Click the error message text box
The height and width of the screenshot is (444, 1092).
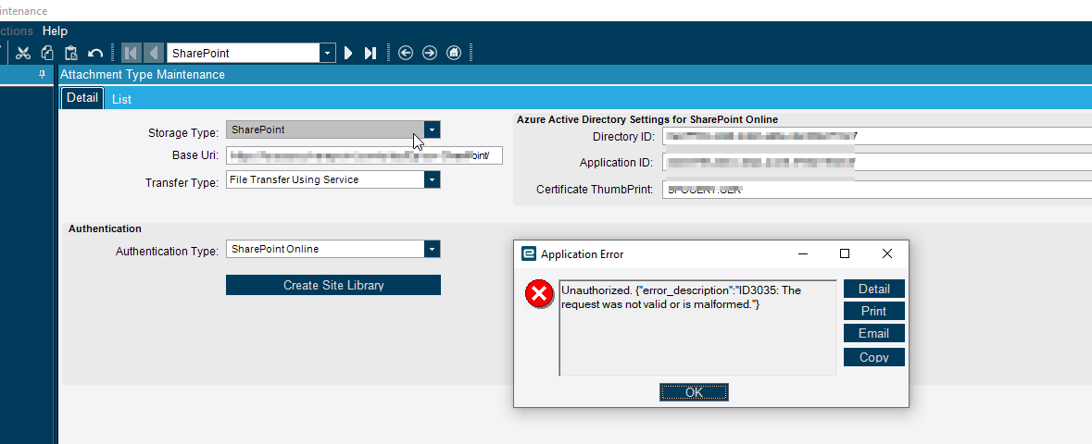pyautogui.click(x=697, y=327)
